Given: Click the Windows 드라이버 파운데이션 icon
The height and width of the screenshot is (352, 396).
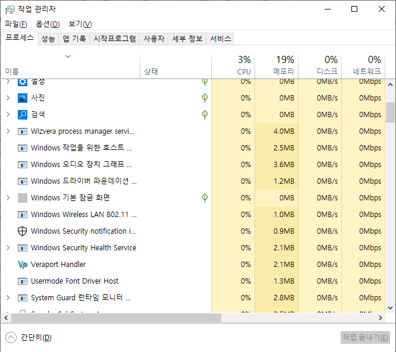Looking at the screenshot, I should tap(23, 181).
